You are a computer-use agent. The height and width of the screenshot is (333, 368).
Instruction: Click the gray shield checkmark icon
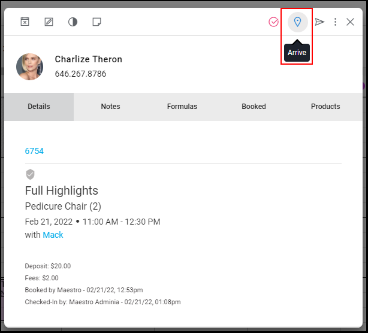coord(30,174)
